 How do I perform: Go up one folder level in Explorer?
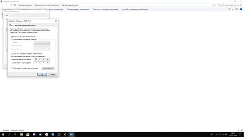click(x=12, y=5)
